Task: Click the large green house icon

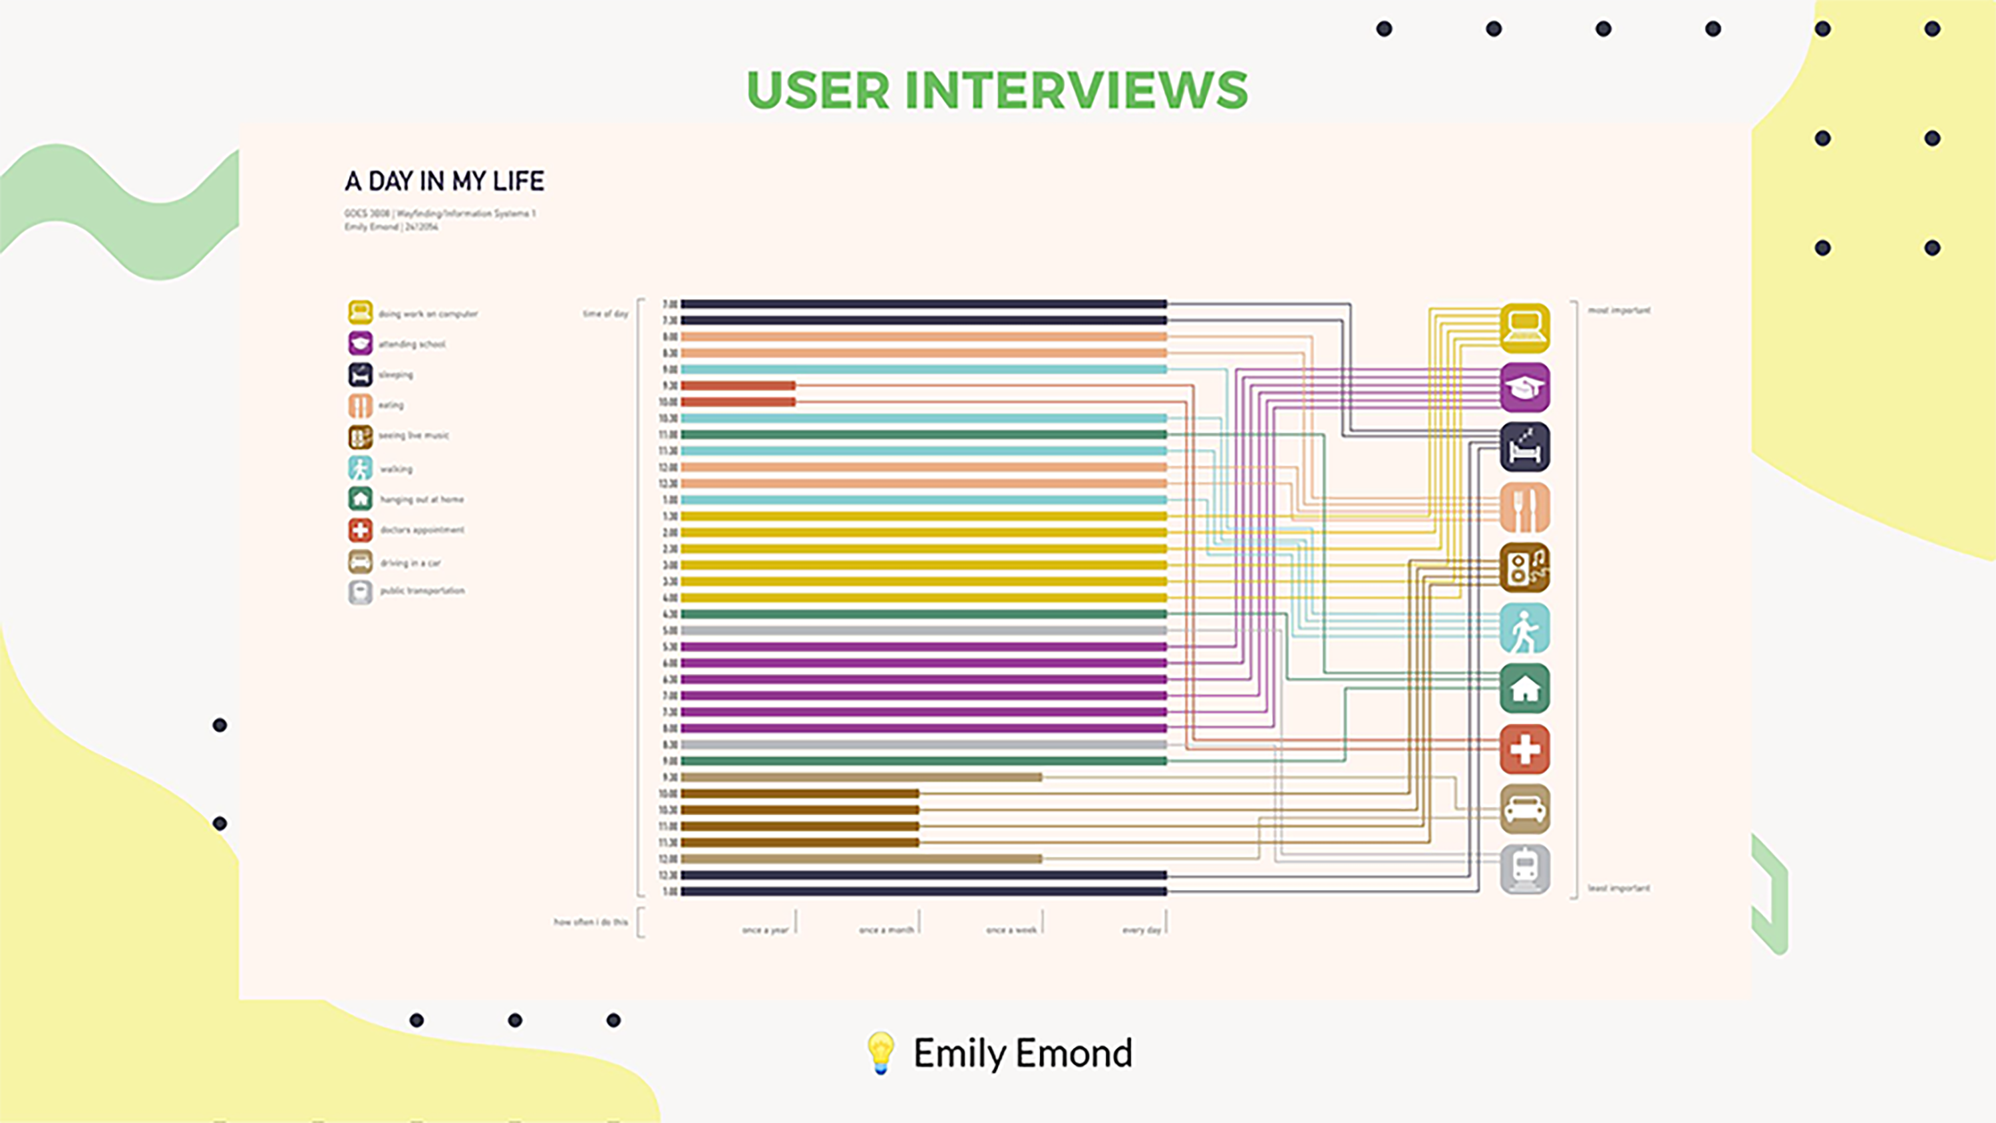Action: click(1524, 688)
